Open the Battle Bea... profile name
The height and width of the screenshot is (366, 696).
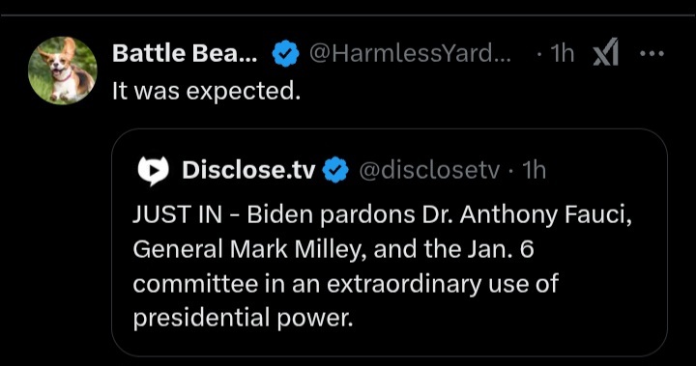pyautogui.click(x=185, y=53)
